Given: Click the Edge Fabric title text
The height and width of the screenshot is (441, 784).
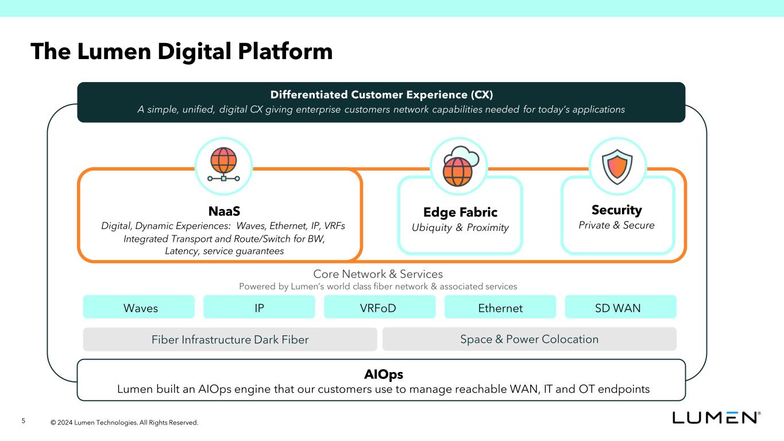Looking at the screenshot, I should pyautogui.click(x=460, y=212).
